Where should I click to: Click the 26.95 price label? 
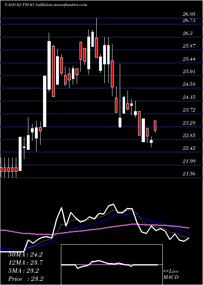click(x=189, y=14)
